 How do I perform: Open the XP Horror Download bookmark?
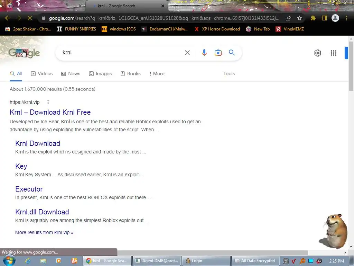coord(217,29)
